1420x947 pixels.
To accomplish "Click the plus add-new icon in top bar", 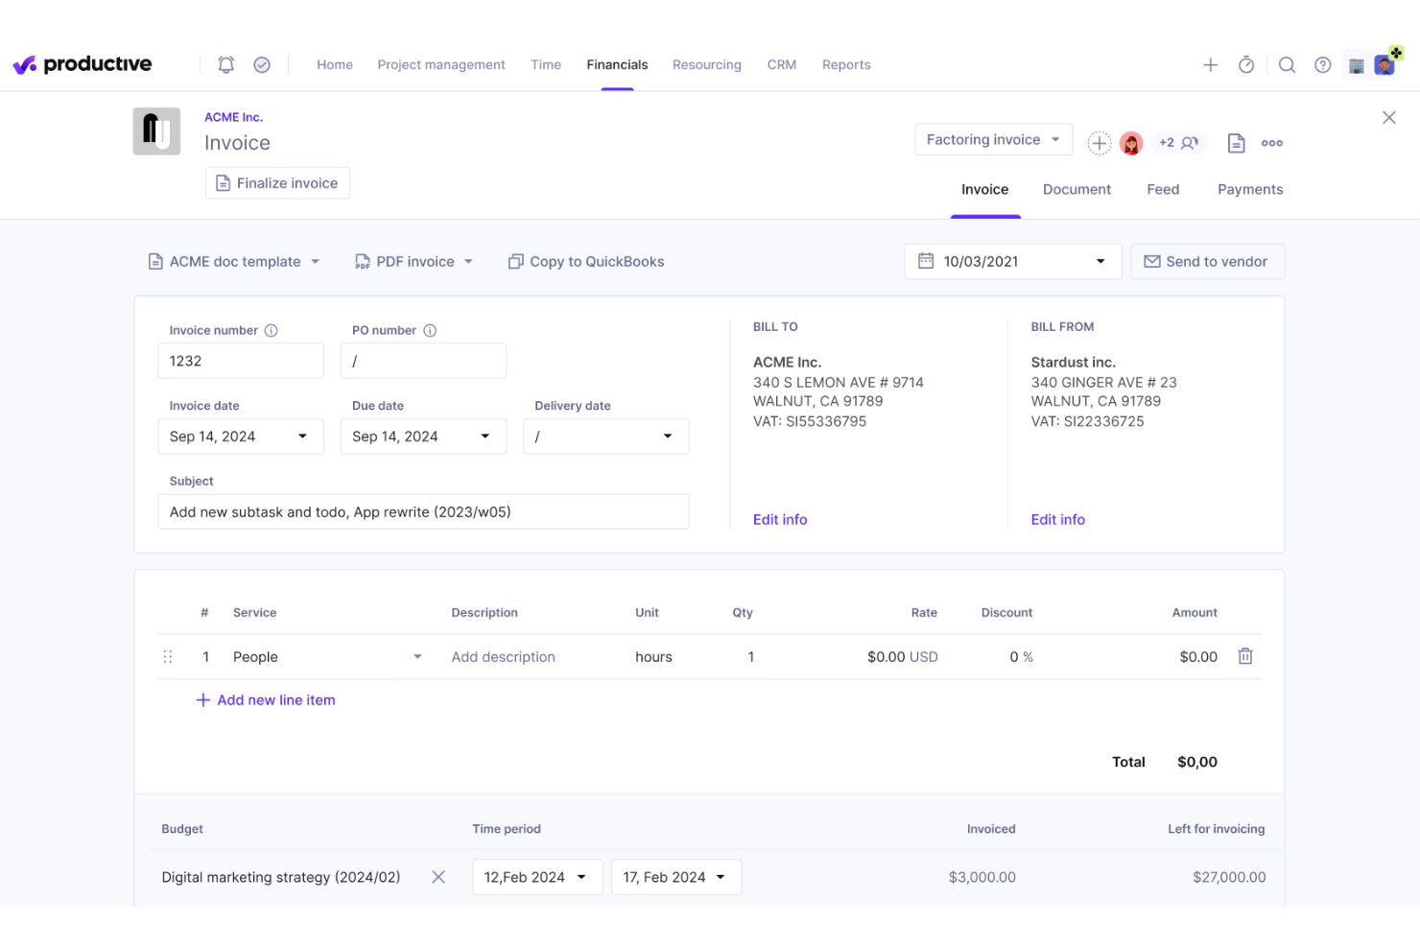I will (1211, 64).
